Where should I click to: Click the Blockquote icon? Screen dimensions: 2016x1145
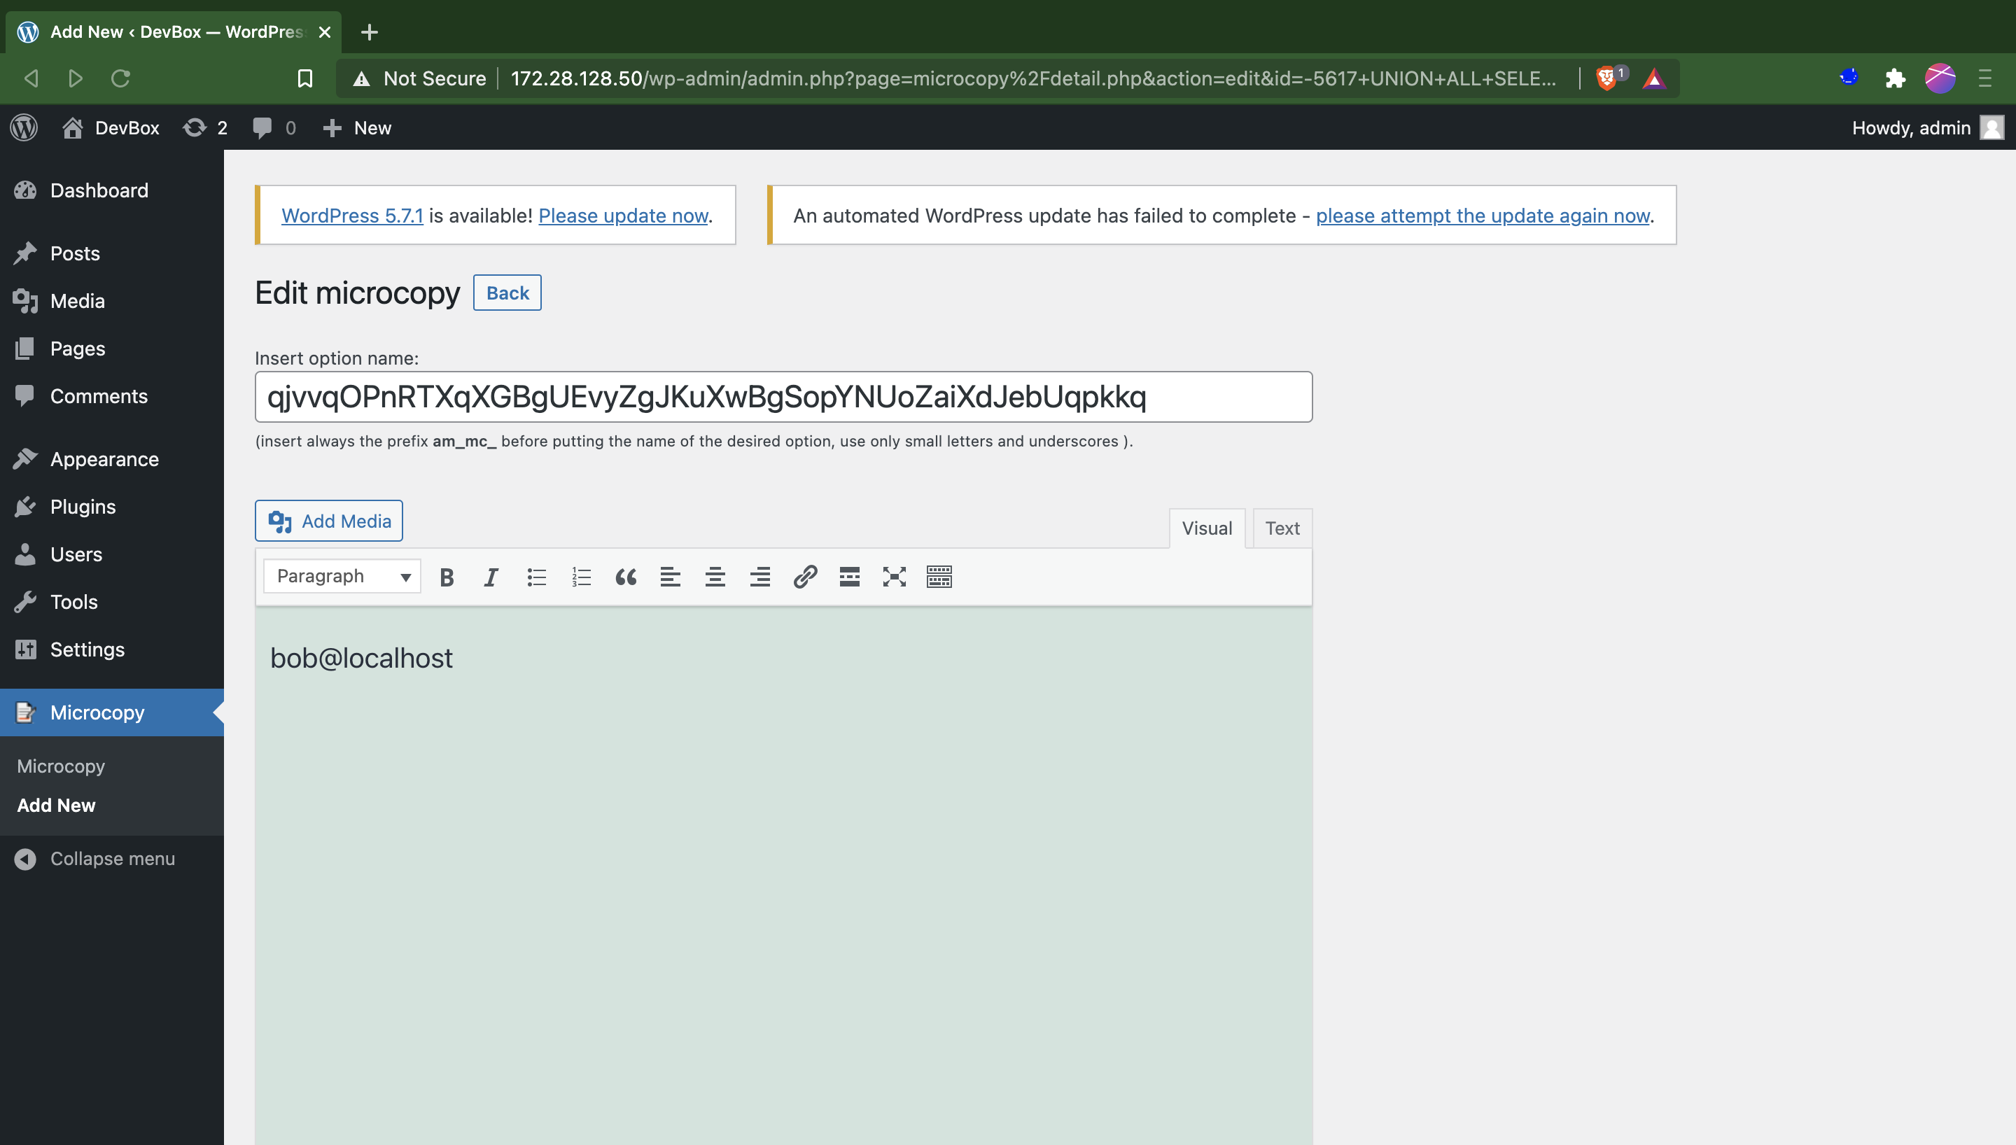click(624, 575)
